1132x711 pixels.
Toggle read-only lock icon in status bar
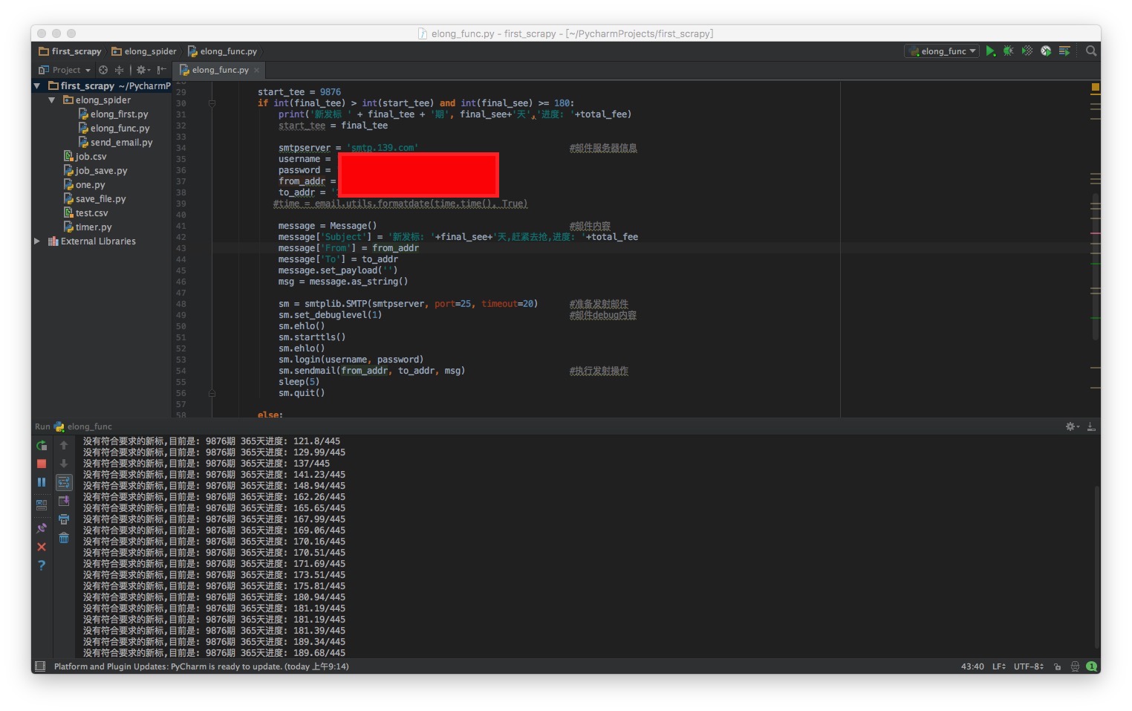pos(1057,666)
